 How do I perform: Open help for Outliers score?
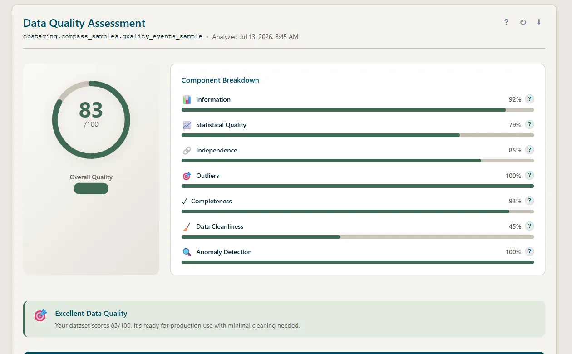pos(529,176)
